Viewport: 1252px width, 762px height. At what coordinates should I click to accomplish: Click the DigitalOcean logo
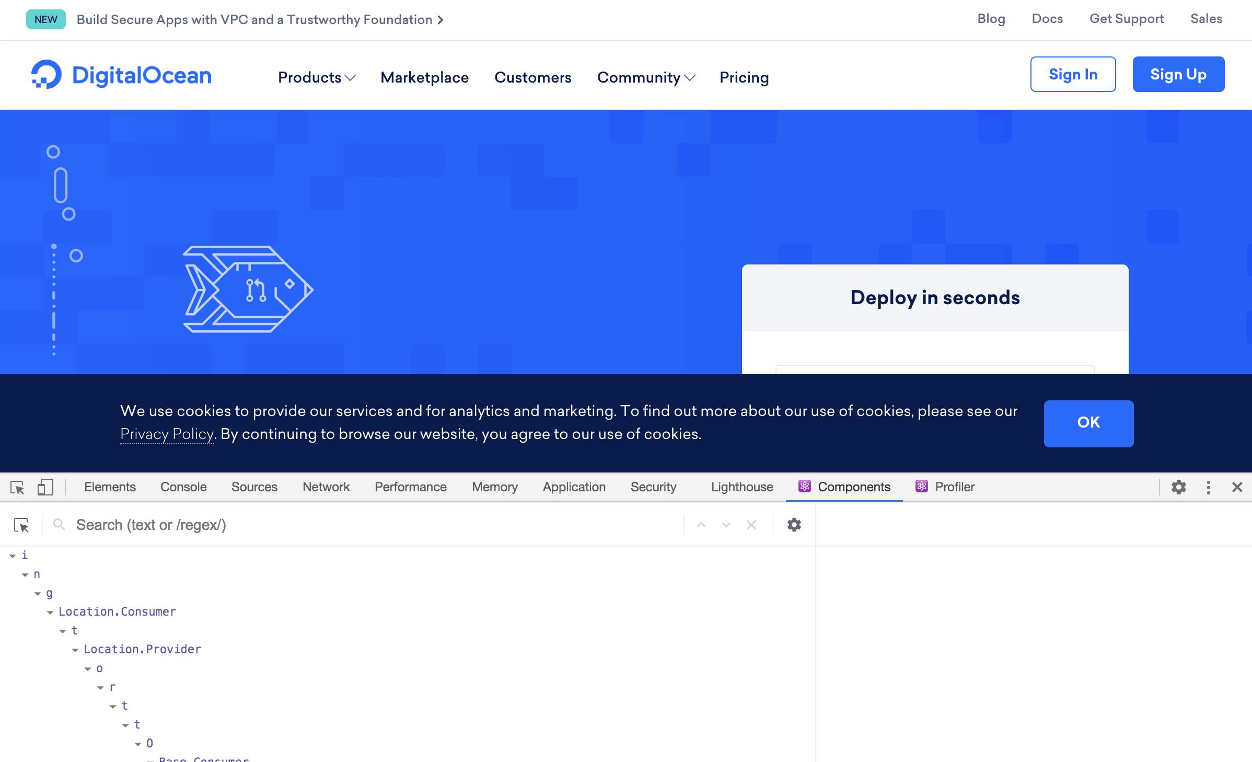click(x=121, y=75)
